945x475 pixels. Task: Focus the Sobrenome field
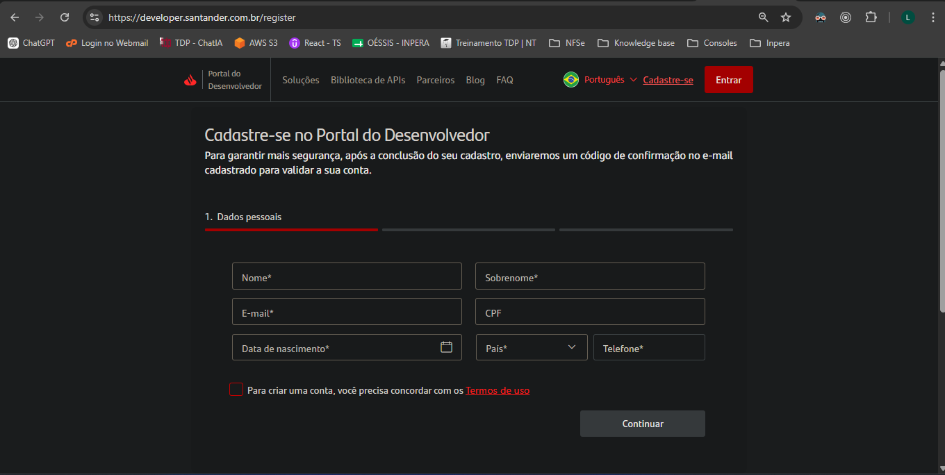click(590, 276)
